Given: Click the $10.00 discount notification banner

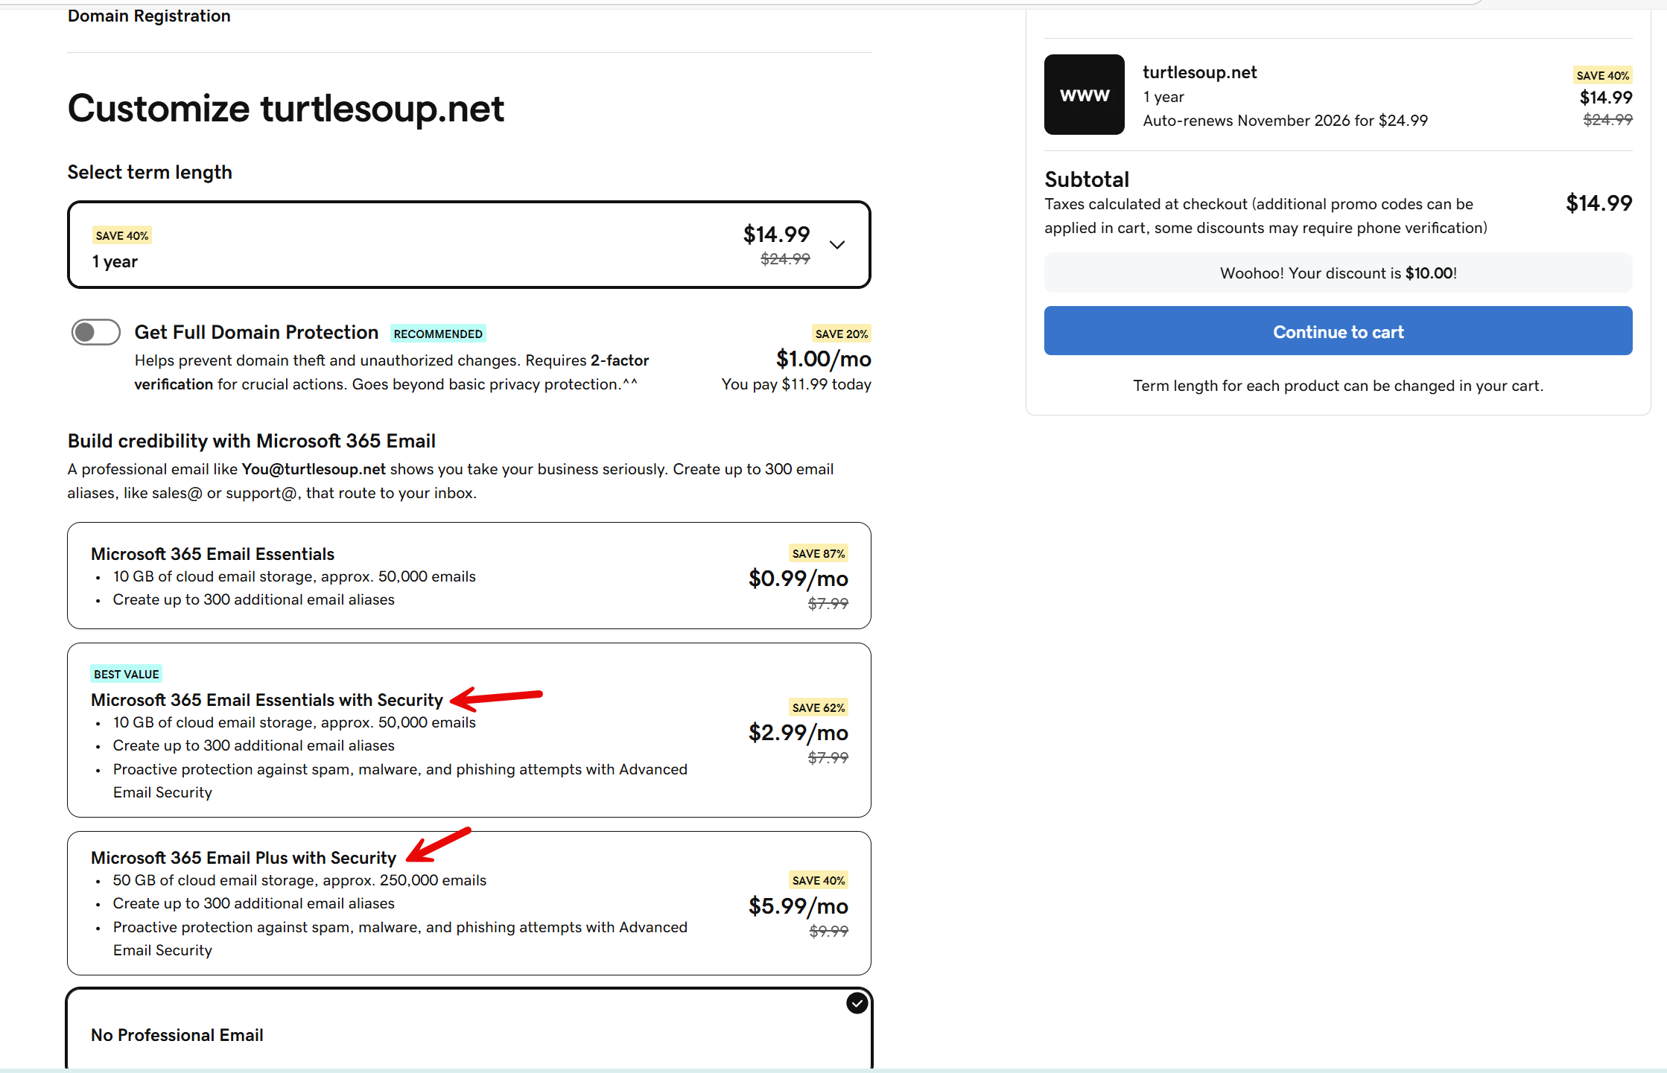Looking at the screenshot, I should click(1338, 273).
